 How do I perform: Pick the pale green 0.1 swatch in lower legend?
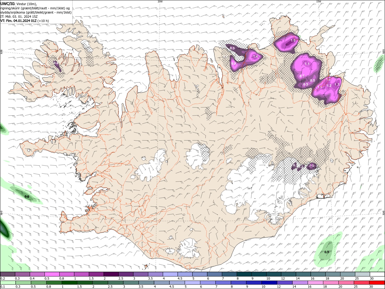click(x=8, y=283)
